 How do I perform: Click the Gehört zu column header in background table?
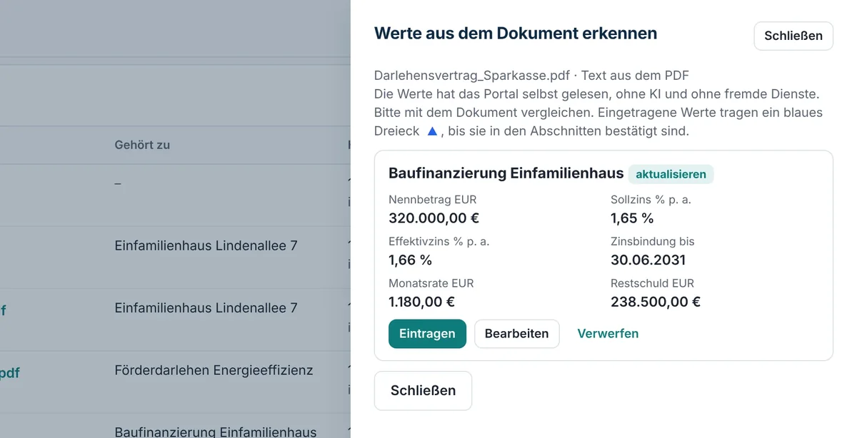[142, 145]
